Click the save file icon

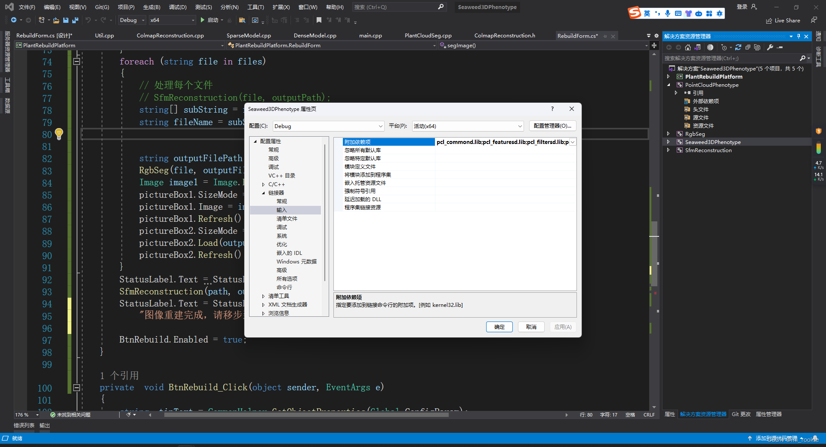tap(66, 20)
